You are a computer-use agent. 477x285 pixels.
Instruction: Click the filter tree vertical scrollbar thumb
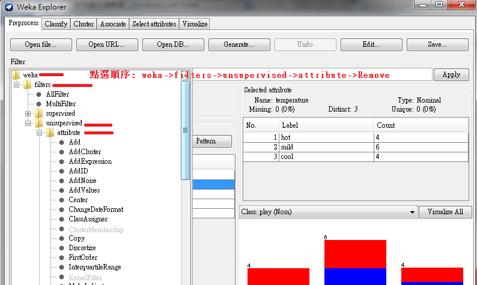pyautogui.click(x=185, y=131)
